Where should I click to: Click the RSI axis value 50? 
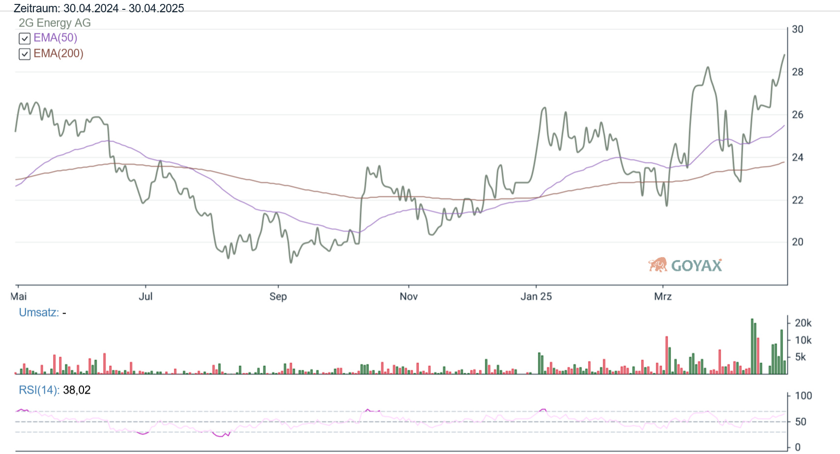click(801, 422)
